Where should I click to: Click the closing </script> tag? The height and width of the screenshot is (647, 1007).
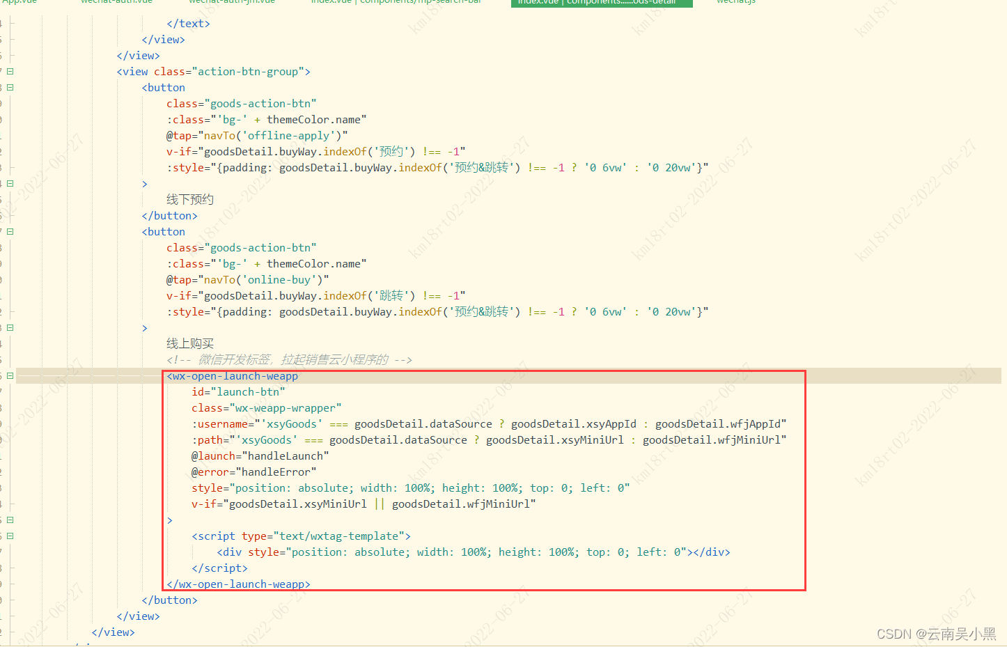pos(219,568)
